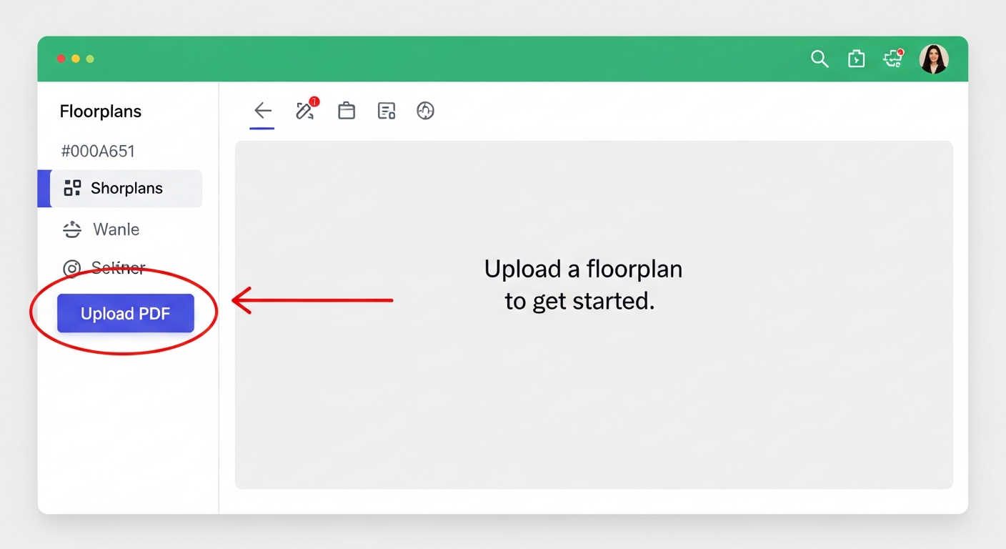Image resolution: width=1006 pixels, height=549 pixels.
Task: Select the Shorplans section icon in the sidebar
Action: (x=71, y=188)
